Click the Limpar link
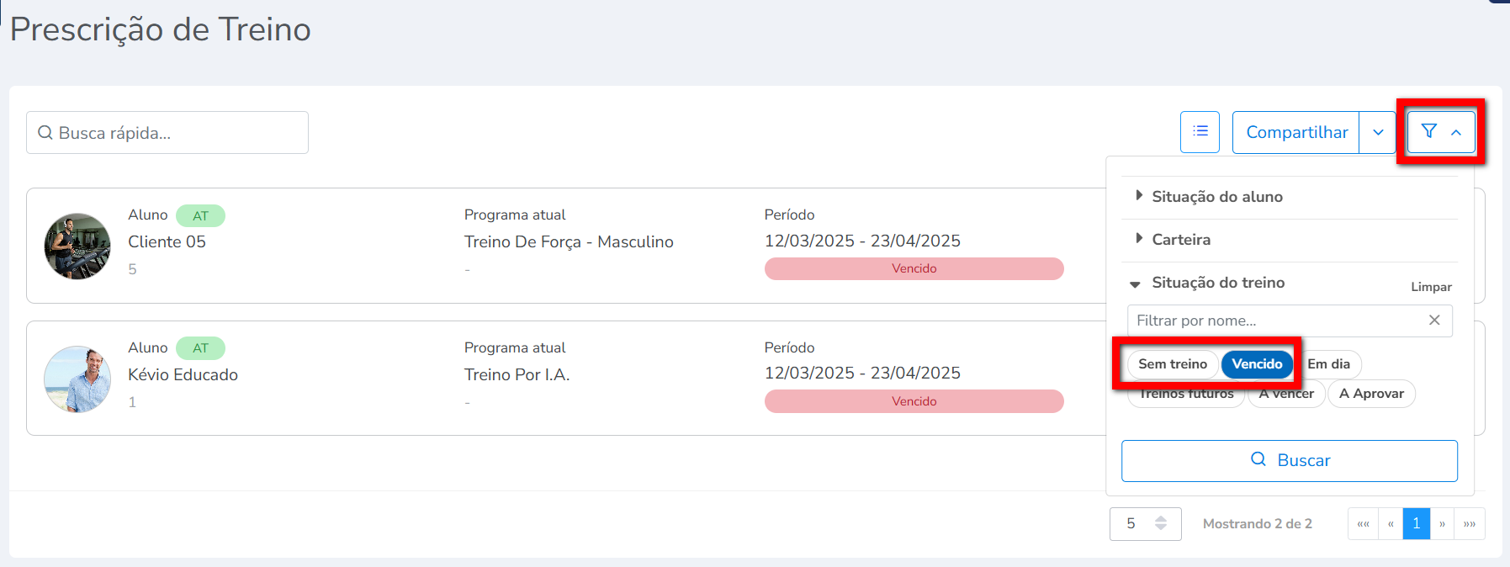 [x=1431, y=287]
